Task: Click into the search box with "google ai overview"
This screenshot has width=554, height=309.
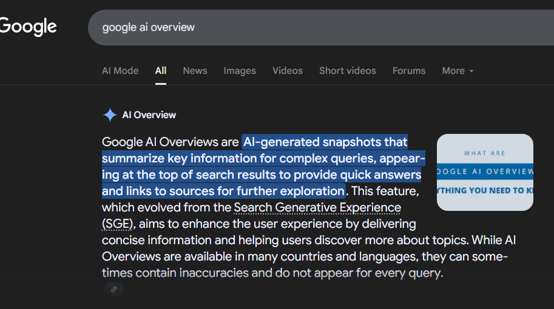Action: pyautogui.click(x=303, y=27)
